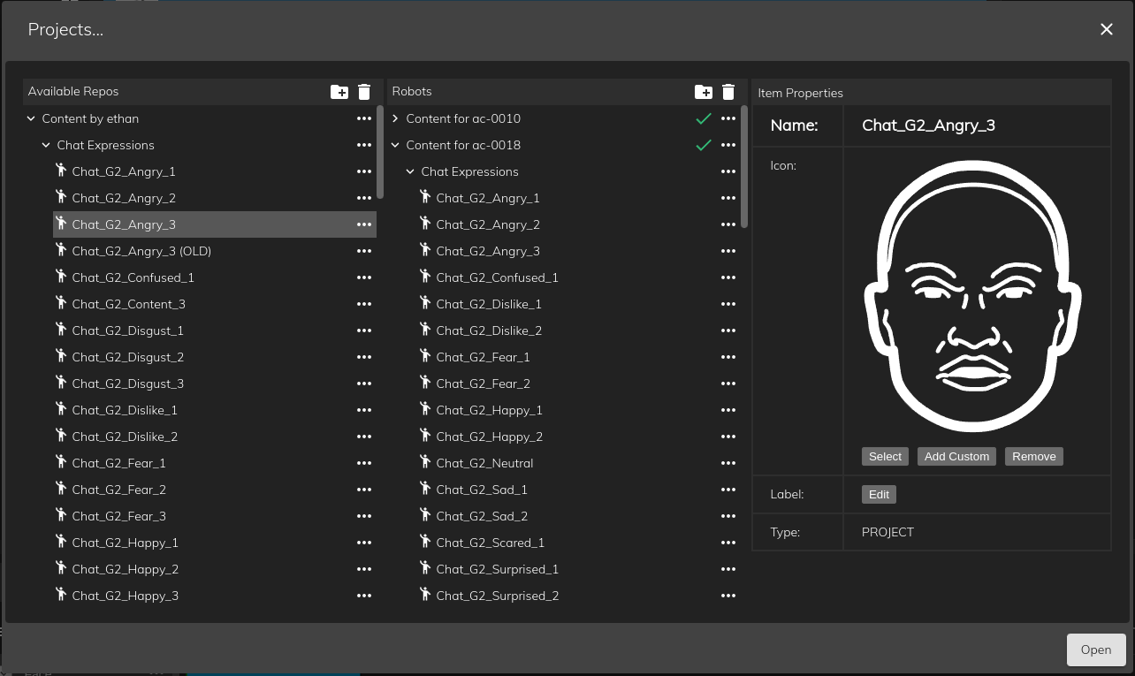Close the Projects dialog

(x=1107, y=30)
